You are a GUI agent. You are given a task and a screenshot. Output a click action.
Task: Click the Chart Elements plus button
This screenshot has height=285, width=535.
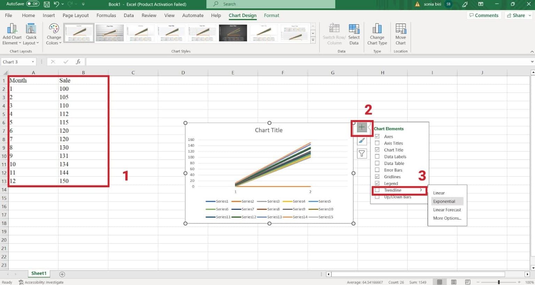click(x=362, y=128)
